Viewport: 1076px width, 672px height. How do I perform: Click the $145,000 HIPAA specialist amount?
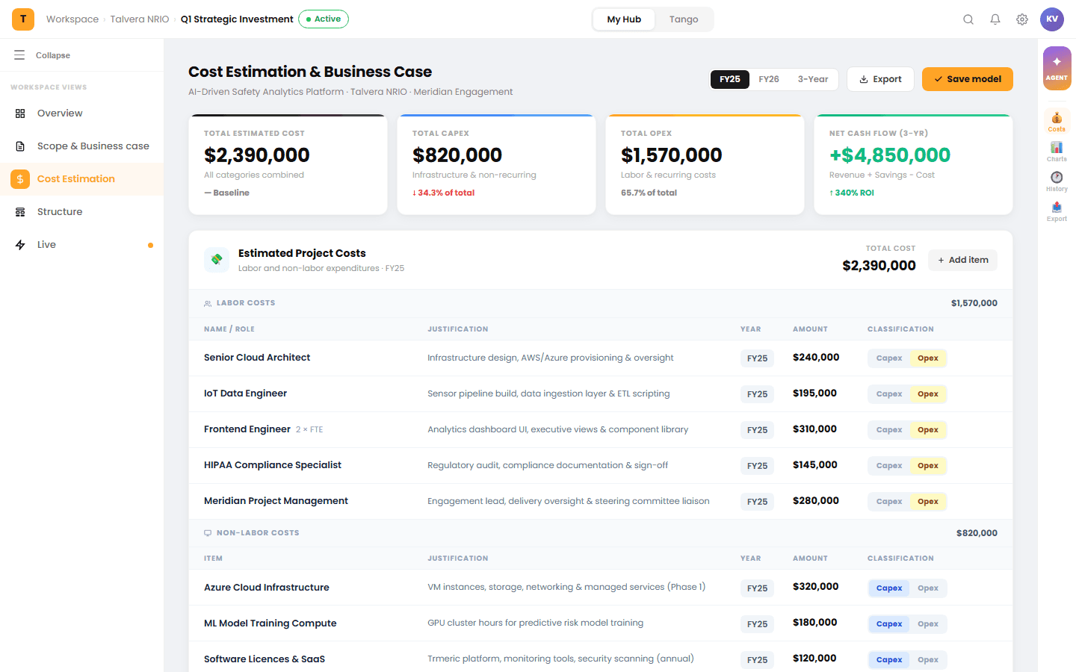(814, 465)
